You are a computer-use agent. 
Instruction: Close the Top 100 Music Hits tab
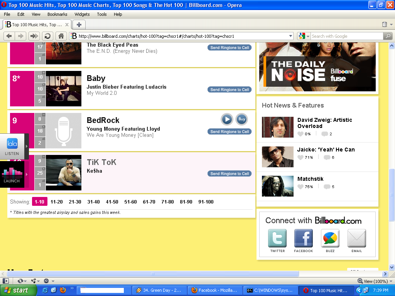67,25
